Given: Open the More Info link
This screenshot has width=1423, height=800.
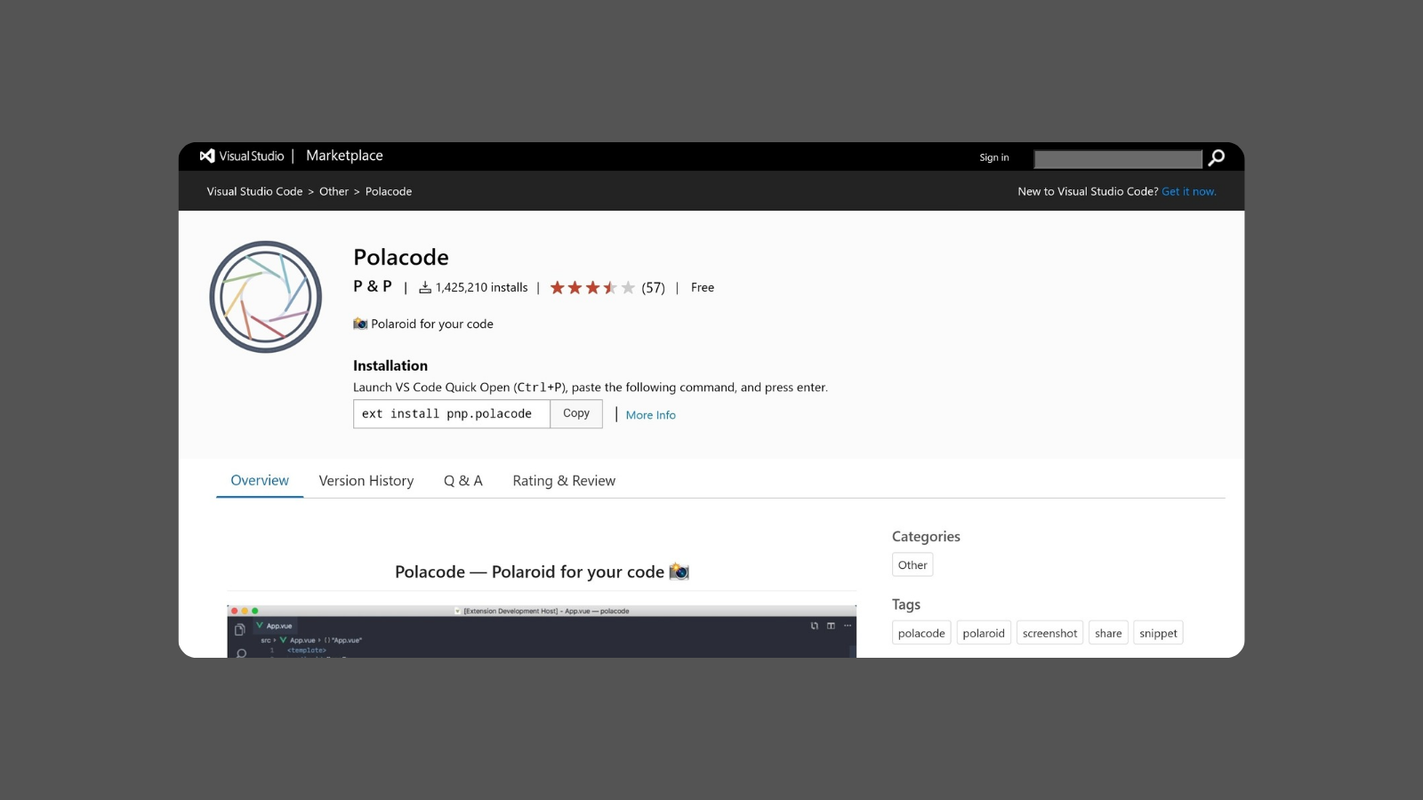Looking at the screenshot, I should click(x=650, y=415).
